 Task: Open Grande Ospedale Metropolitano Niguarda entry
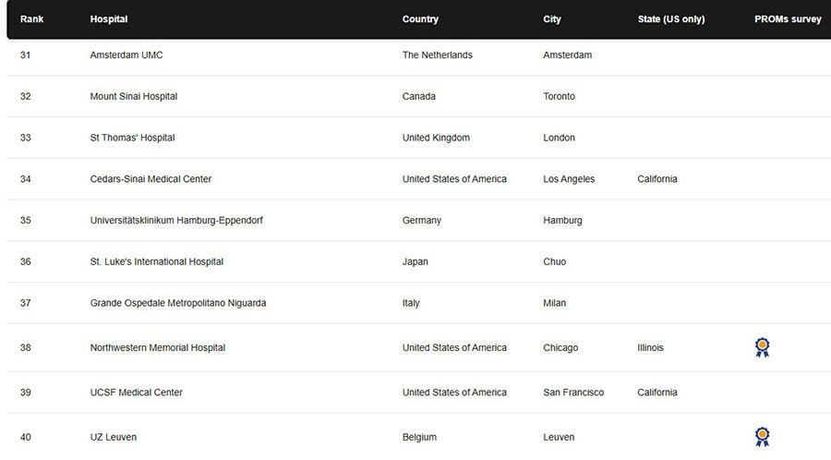(178, 303)
